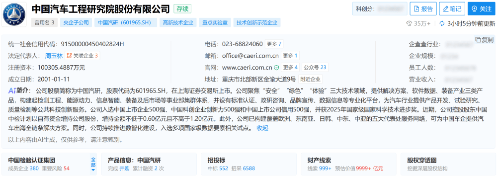This screenshot has height=179, width=497.
Task: Open website link www.caeri.com.cn
Action: pyautogui.click(x=247, y=67)
